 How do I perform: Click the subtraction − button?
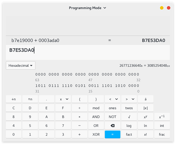(79, 126)
